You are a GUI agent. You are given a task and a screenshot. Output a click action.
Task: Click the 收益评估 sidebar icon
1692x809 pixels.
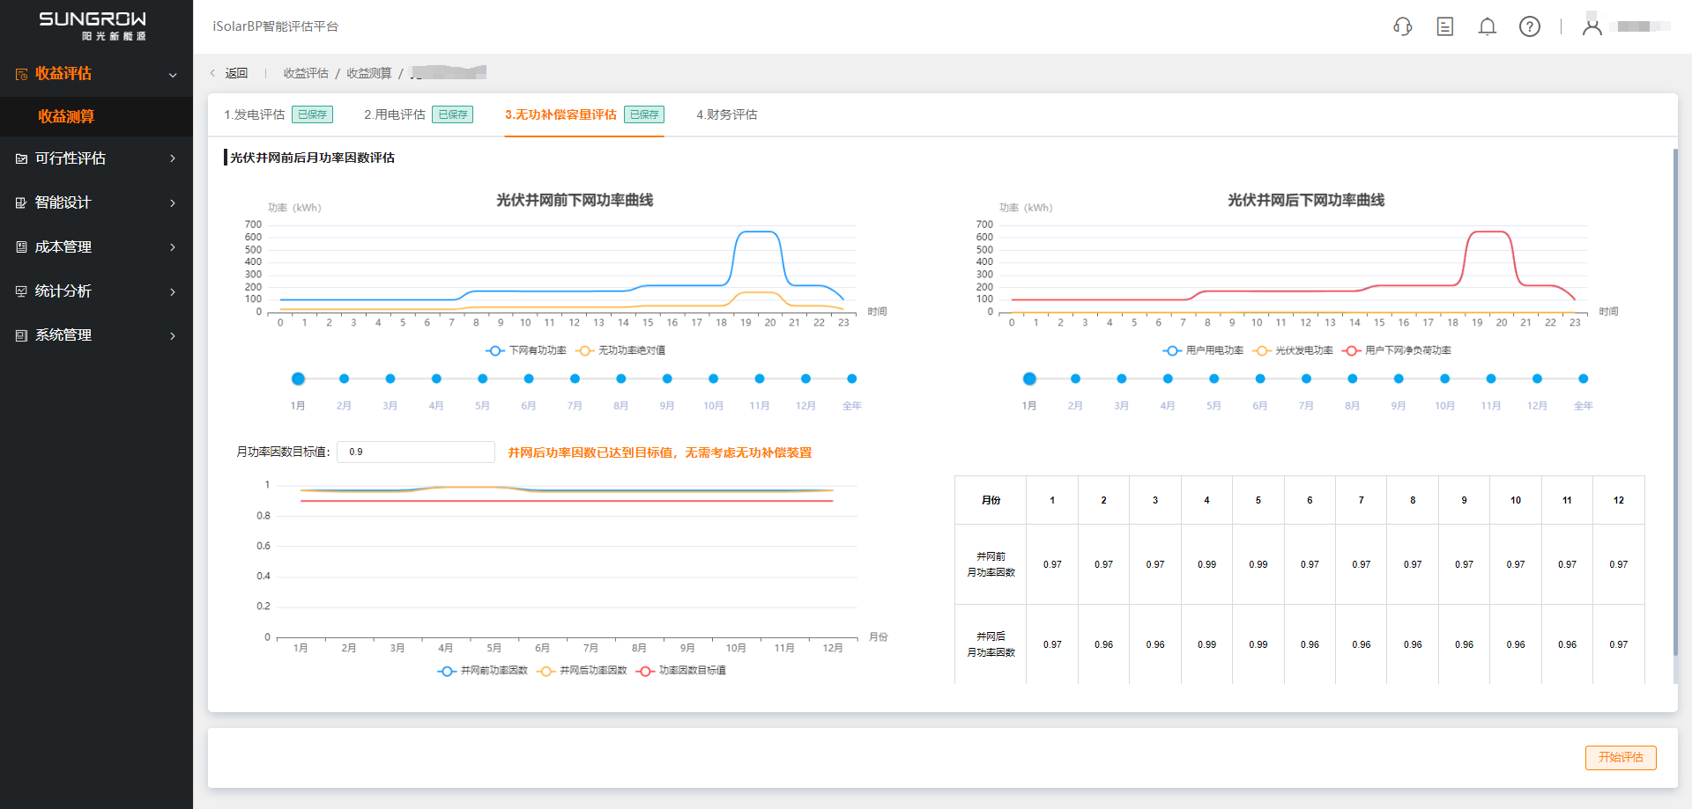(21, 74)
